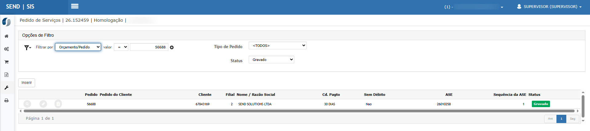Image resolution: width=590 pixels, height=131 pixels.
Task: Click the order number 56688 cell
Action: point(91,104)
